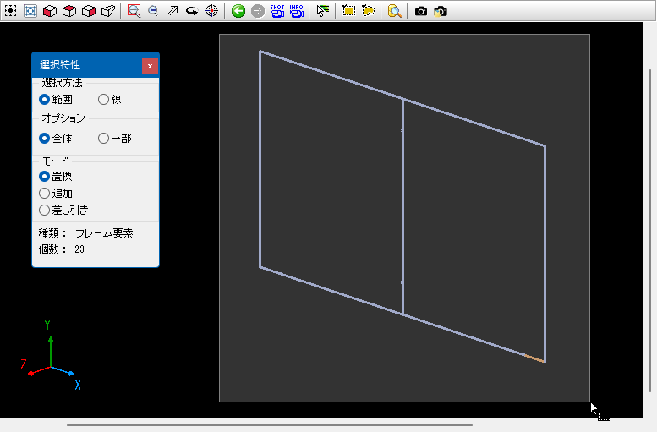
Task: Select the cube view with red front face
Action: coord(50,11)
